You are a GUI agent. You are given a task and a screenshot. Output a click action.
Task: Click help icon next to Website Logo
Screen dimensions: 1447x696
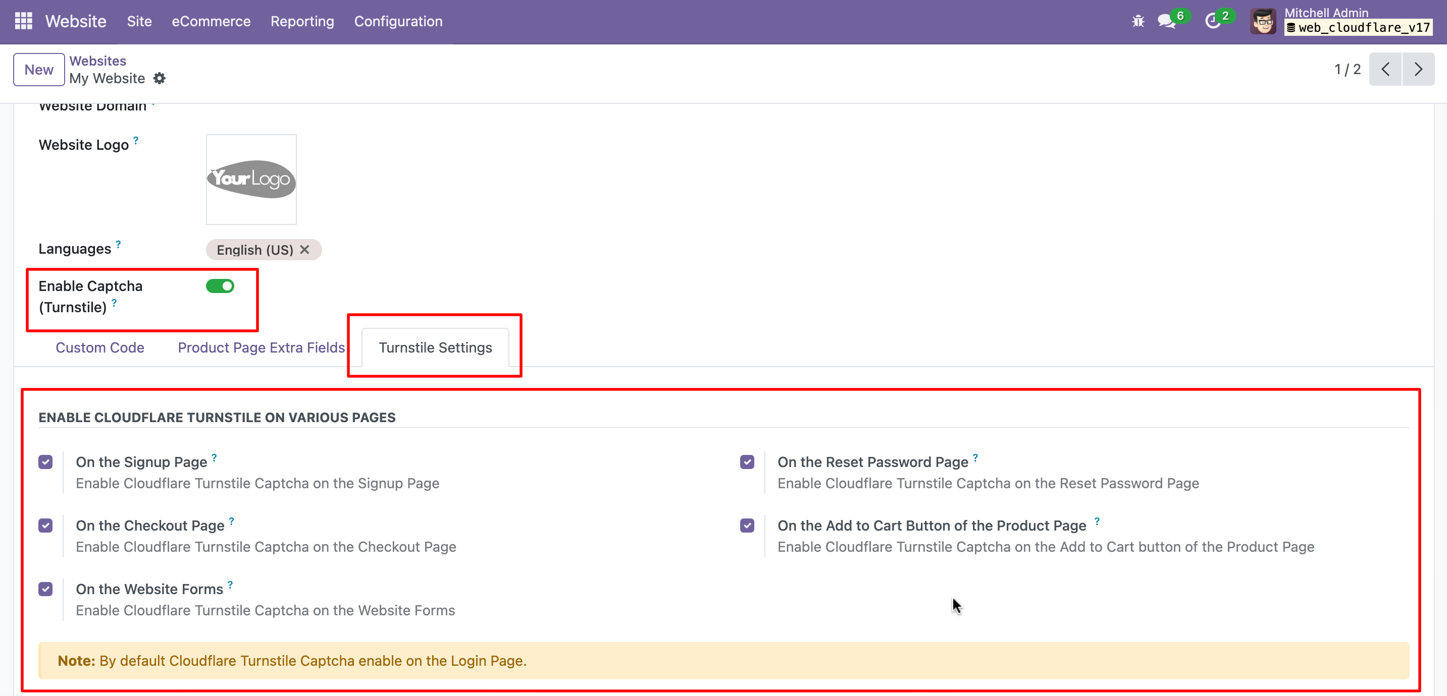(136, 140)
